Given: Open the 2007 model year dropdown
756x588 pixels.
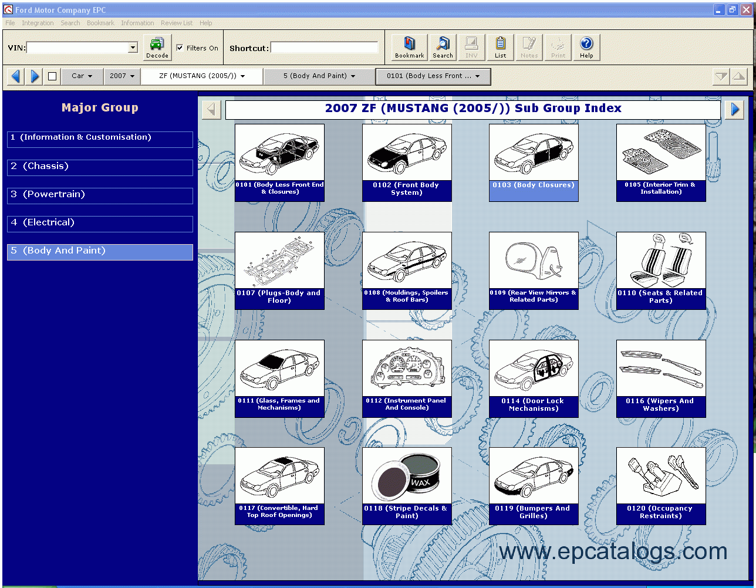Looking at the screenshot, I should pos(122,76).
